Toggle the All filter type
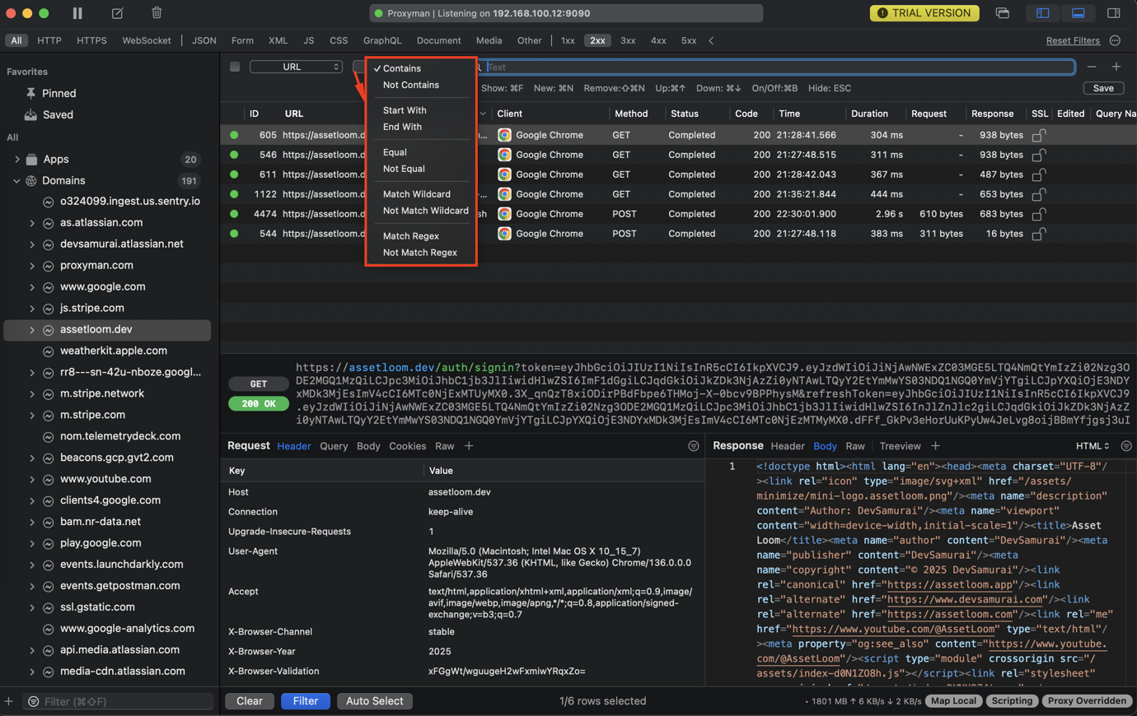1137x716 pixels. 16,40
